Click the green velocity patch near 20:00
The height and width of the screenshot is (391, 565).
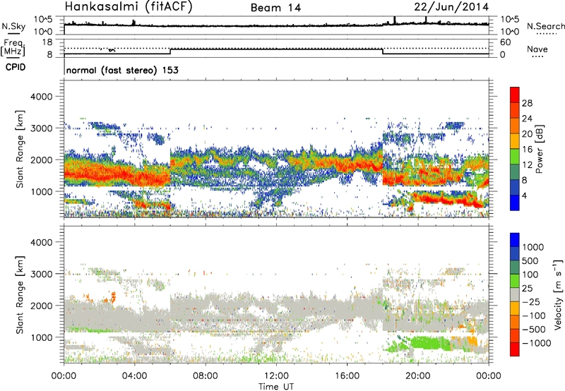(431, 343)
